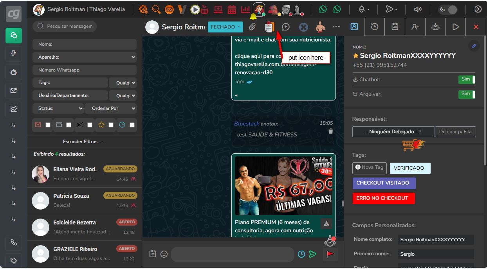
Task: Click the tag icon in left sidebar
Action: (14, 260)
